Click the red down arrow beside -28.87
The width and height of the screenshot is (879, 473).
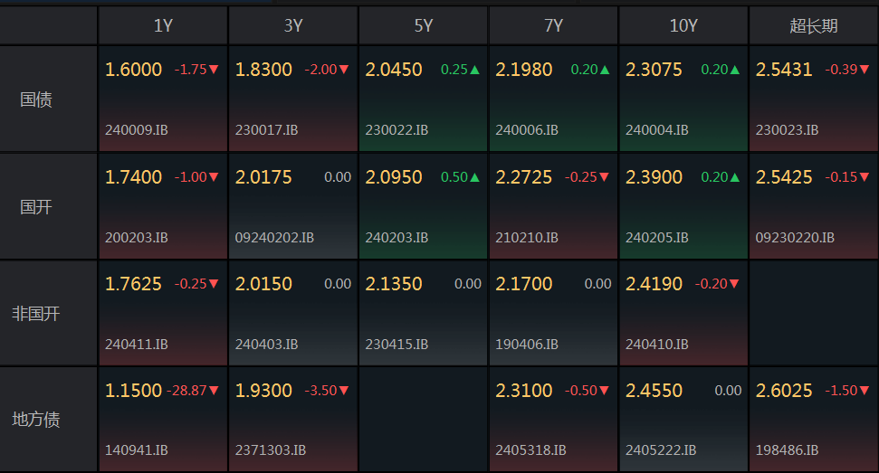(x=215, y=391)
